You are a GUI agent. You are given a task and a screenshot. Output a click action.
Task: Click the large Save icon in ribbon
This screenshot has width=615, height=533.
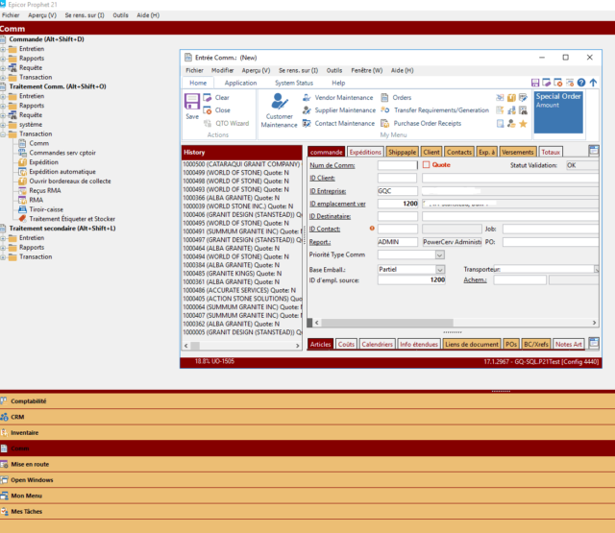pyautogui.click(x=192, y=102)
